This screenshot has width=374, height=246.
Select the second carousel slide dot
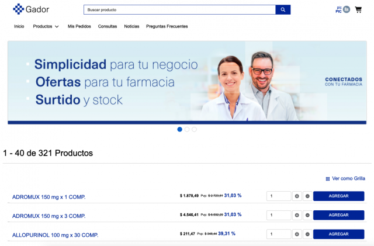[187, 129]
